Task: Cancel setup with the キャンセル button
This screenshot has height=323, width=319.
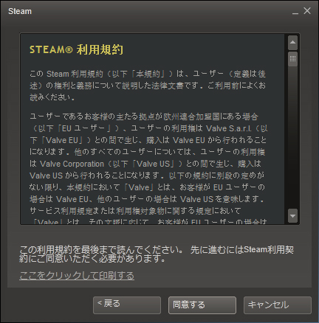Action: pyautogui.click(x=278, y=305)
